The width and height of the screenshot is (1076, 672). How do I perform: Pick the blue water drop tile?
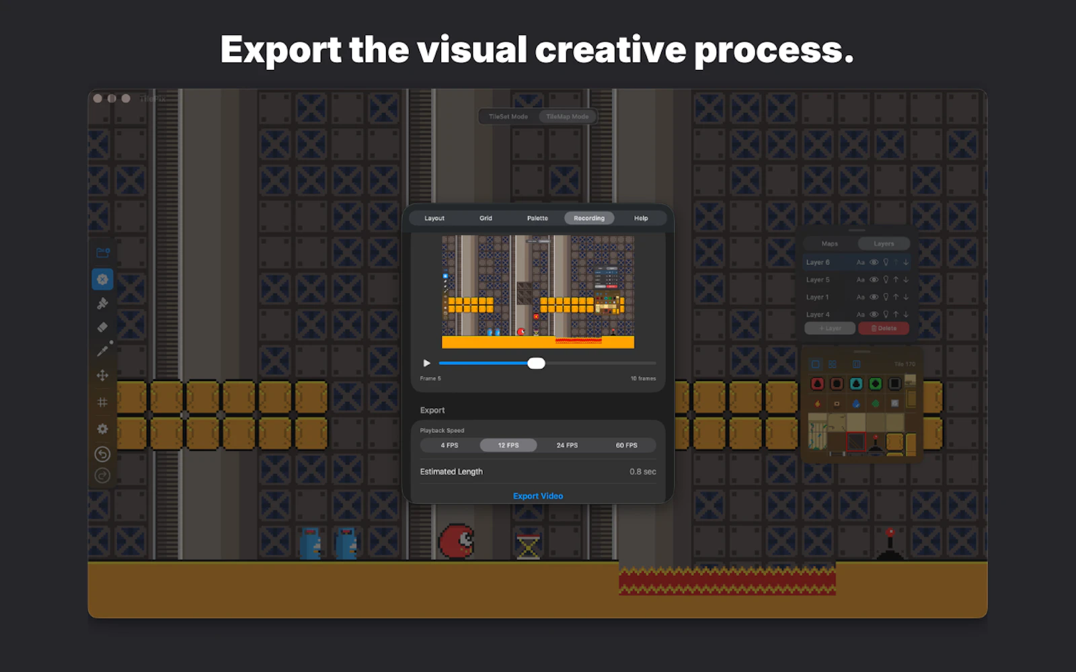[x=856, y=404]
